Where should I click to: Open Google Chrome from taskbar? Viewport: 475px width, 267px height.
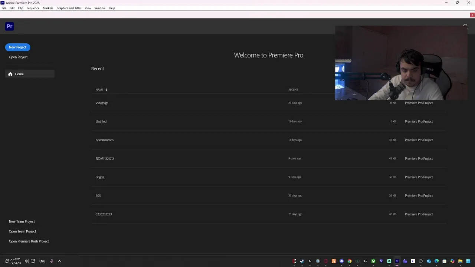point(350,261)
